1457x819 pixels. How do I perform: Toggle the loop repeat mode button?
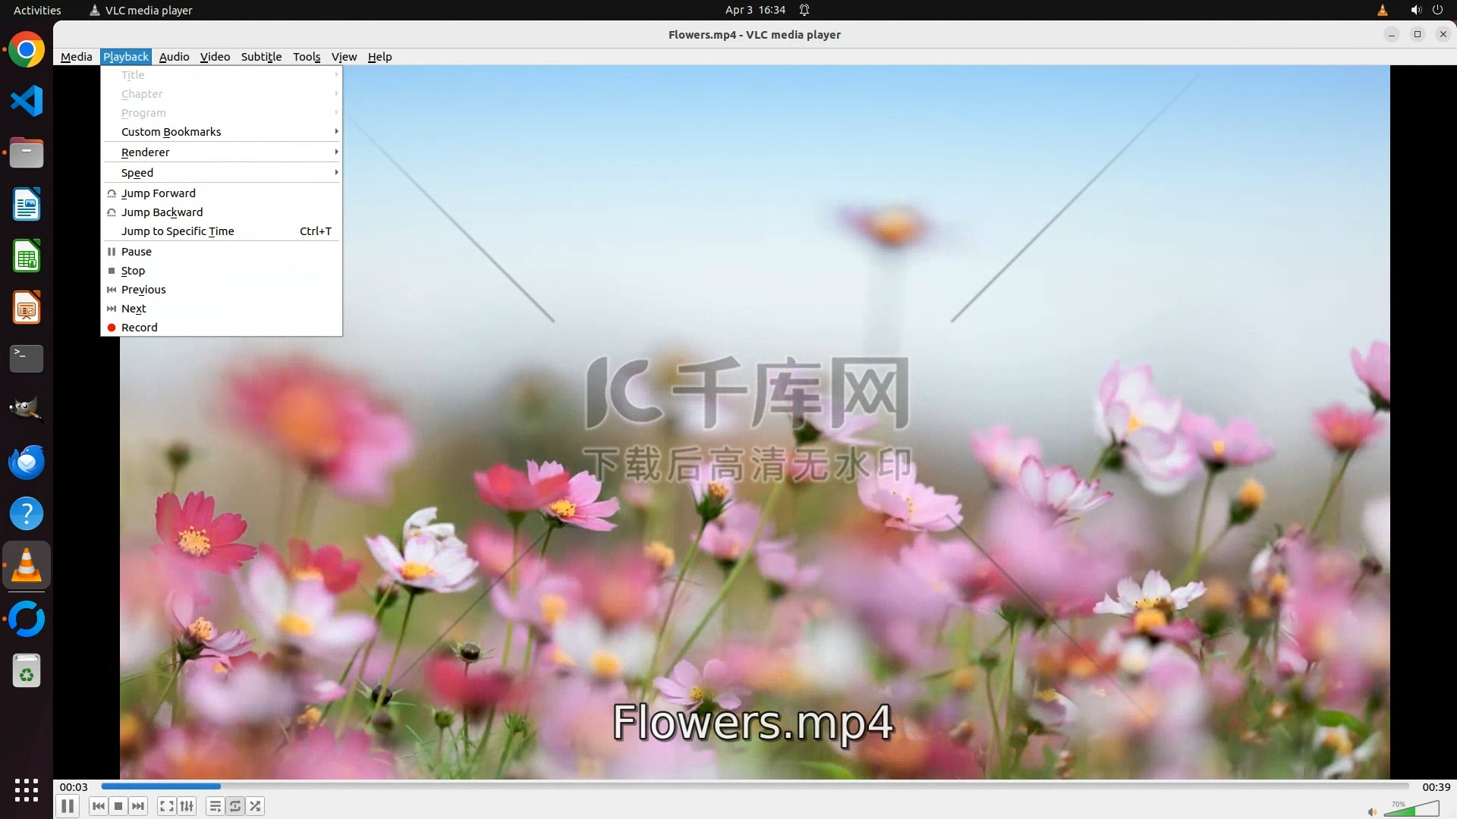click(235, 806)
